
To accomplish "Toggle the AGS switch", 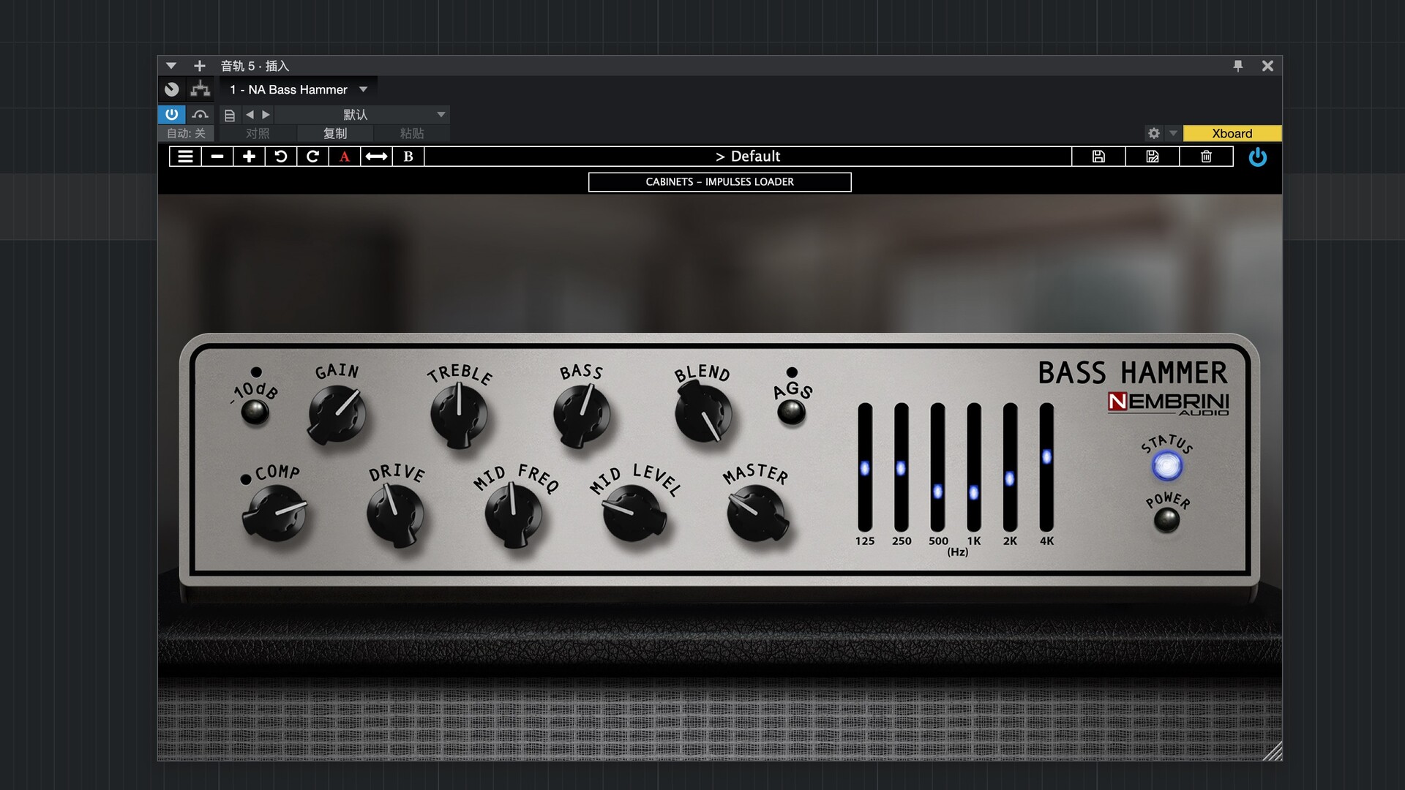I will (x=791, y=412).
